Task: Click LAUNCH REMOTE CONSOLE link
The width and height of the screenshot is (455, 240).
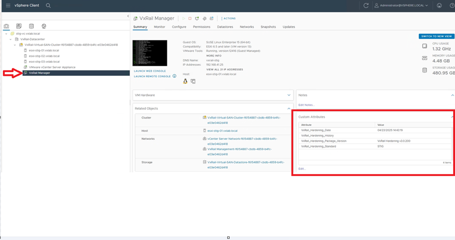Action: 152,76
